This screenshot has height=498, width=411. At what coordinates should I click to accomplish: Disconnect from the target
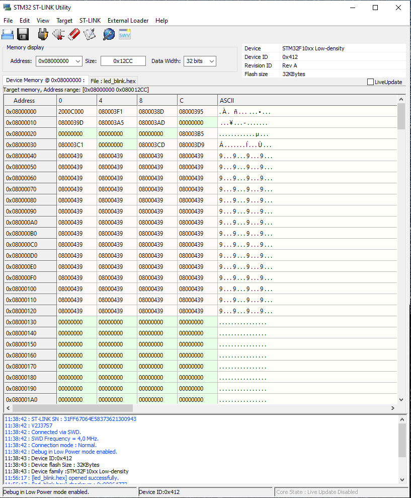[59, 34]
